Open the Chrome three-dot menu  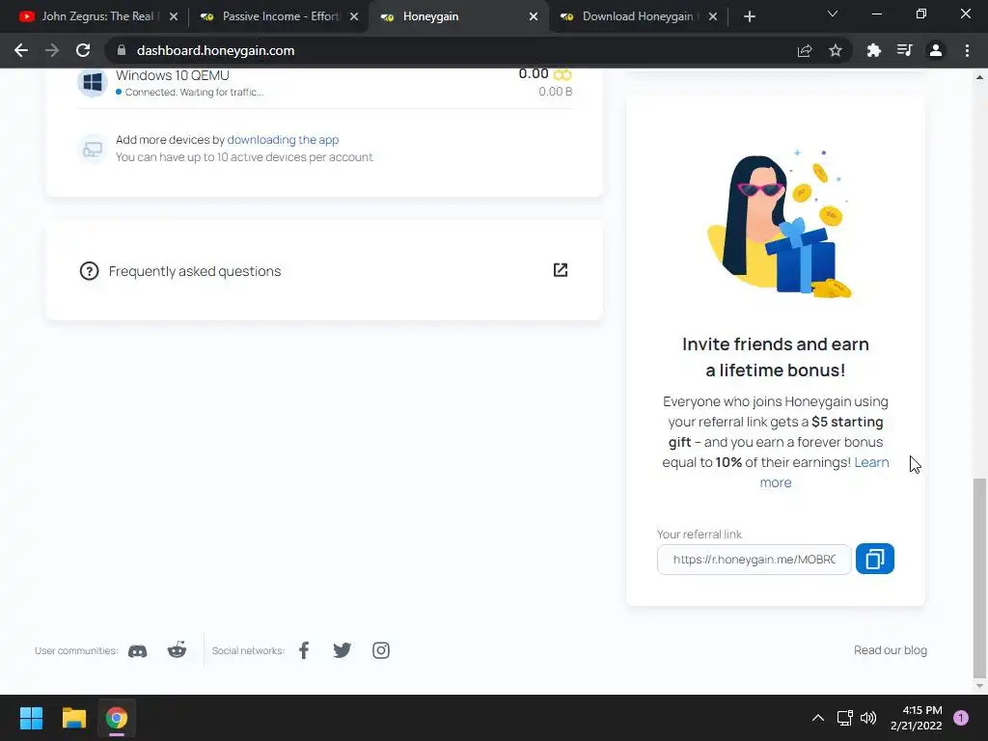pos(967,50)
